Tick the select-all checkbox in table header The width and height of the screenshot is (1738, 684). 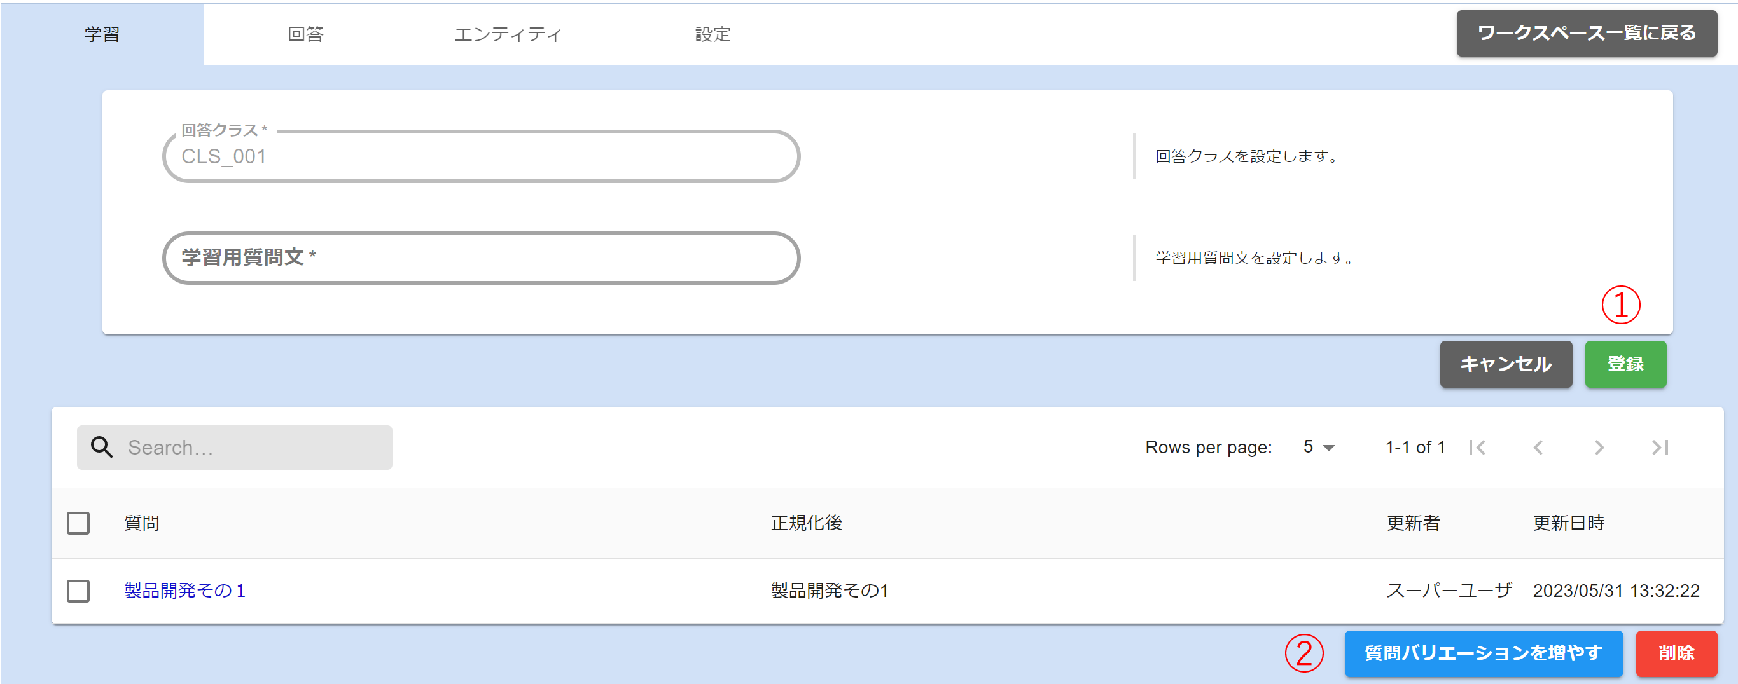pyautogui.click(x=78, y=523)
